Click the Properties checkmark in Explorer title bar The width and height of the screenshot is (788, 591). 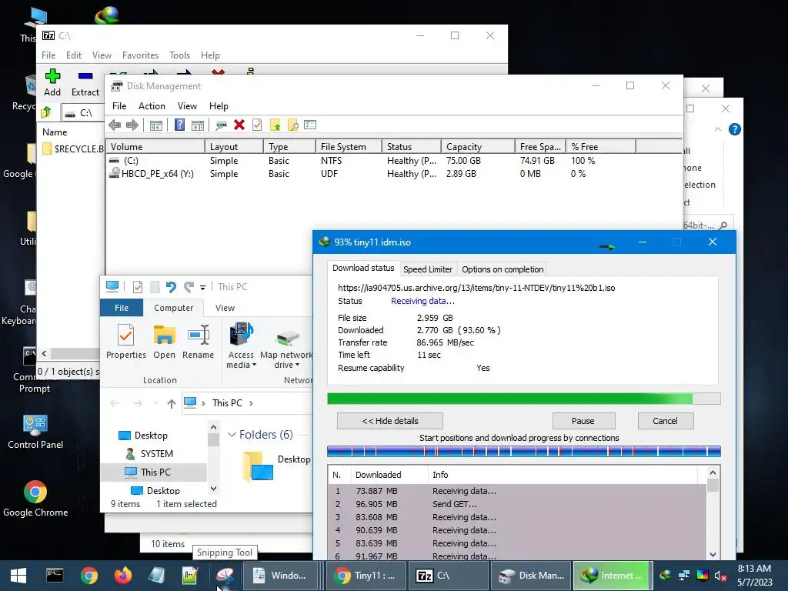(138, 287)
